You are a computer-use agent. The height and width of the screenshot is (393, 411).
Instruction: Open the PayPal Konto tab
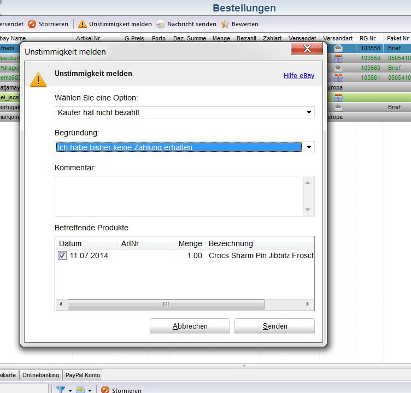coord(83,375)
